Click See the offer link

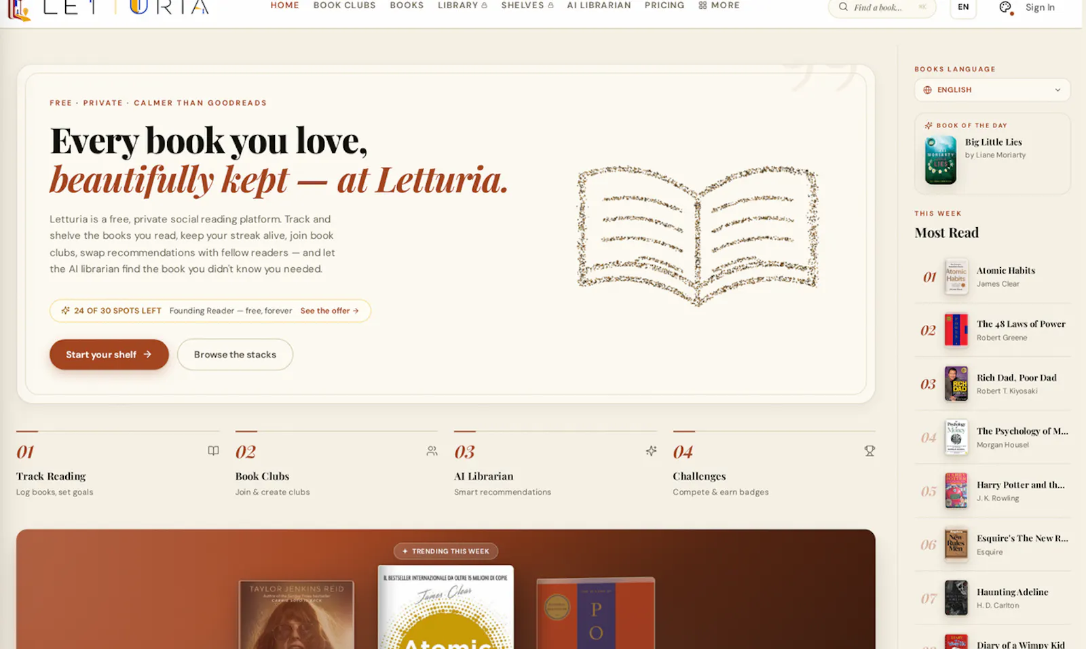(x=329, y=311)
